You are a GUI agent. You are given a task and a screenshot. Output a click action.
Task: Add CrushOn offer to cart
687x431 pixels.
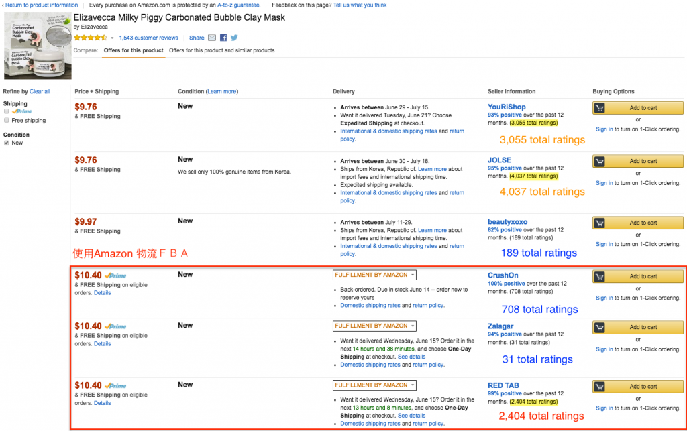coord(638,277)
